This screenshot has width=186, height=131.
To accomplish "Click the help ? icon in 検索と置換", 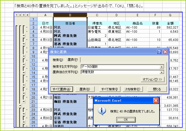I will pos(159,52).
